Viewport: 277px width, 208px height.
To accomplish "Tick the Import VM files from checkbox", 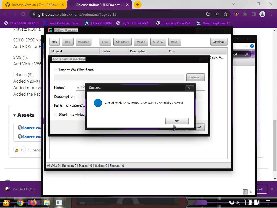I will pyautogui.click(x=56, y=70).
